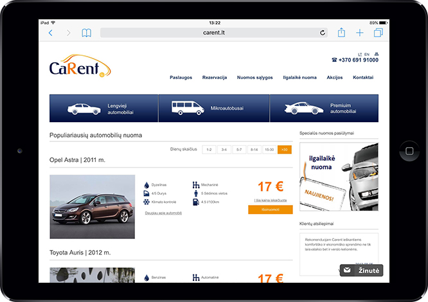Select Premium automobiliai category
The image size is (428, 302).
(324, 109)
